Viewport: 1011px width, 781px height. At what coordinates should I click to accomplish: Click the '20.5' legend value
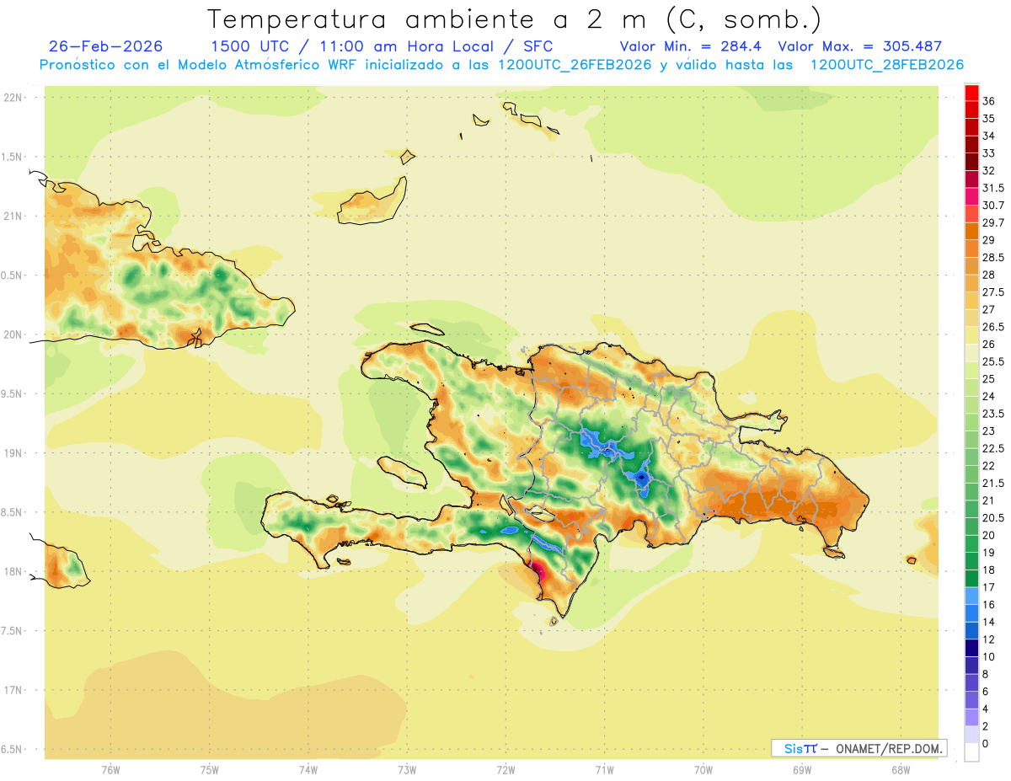point(993,517)
